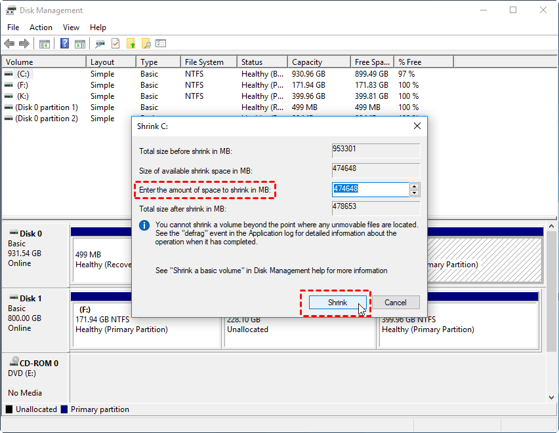This screenshot has width=559, height=433.
Task: Click the document with checkmark icon
Action: 115,43
